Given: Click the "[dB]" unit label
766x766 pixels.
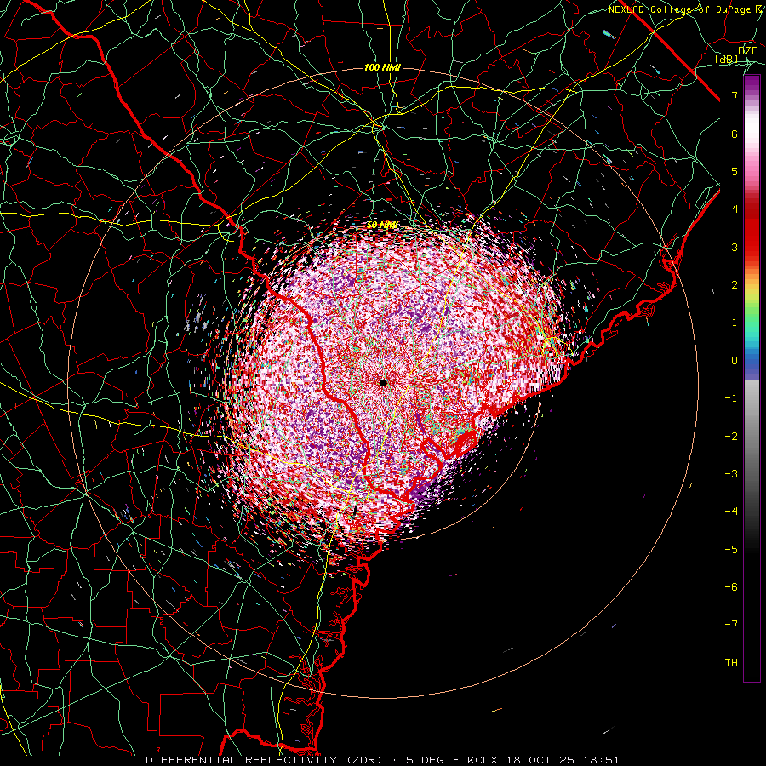Looking at the screenshot, I should (x=727, y=59).
